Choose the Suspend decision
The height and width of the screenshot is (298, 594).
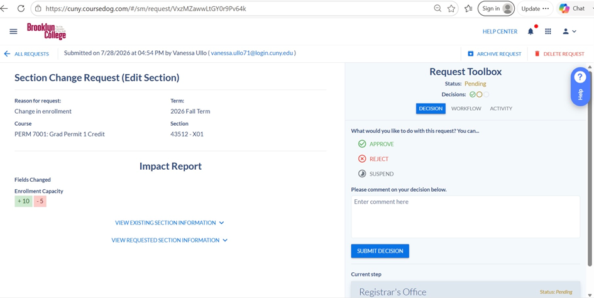[376, 174]
